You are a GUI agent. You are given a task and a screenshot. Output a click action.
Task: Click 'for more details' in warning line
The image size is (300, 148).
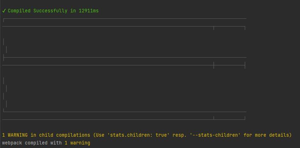coord(267,135)
